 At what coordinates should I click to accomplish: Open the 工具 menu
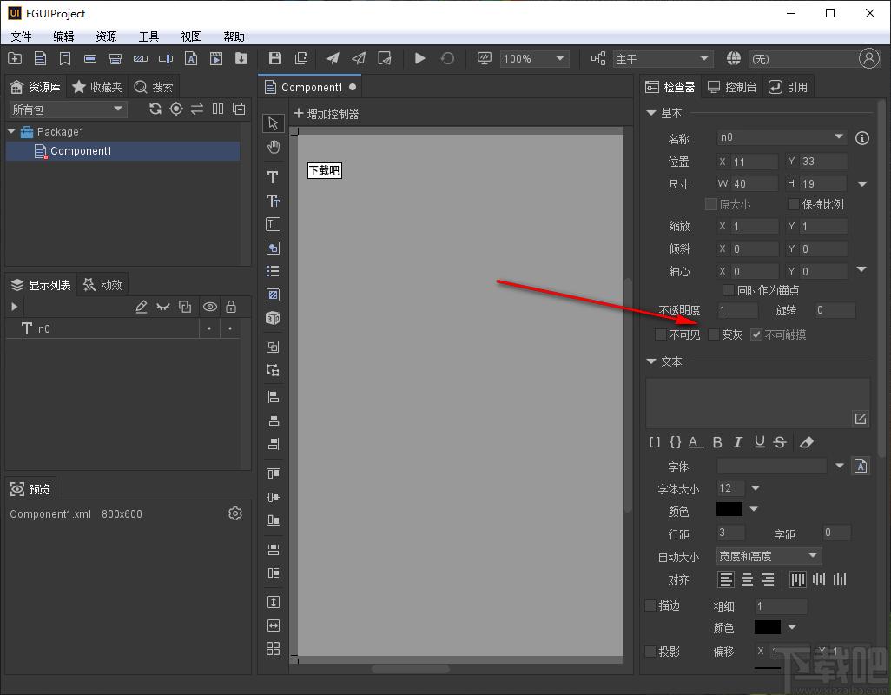[148, 36]
